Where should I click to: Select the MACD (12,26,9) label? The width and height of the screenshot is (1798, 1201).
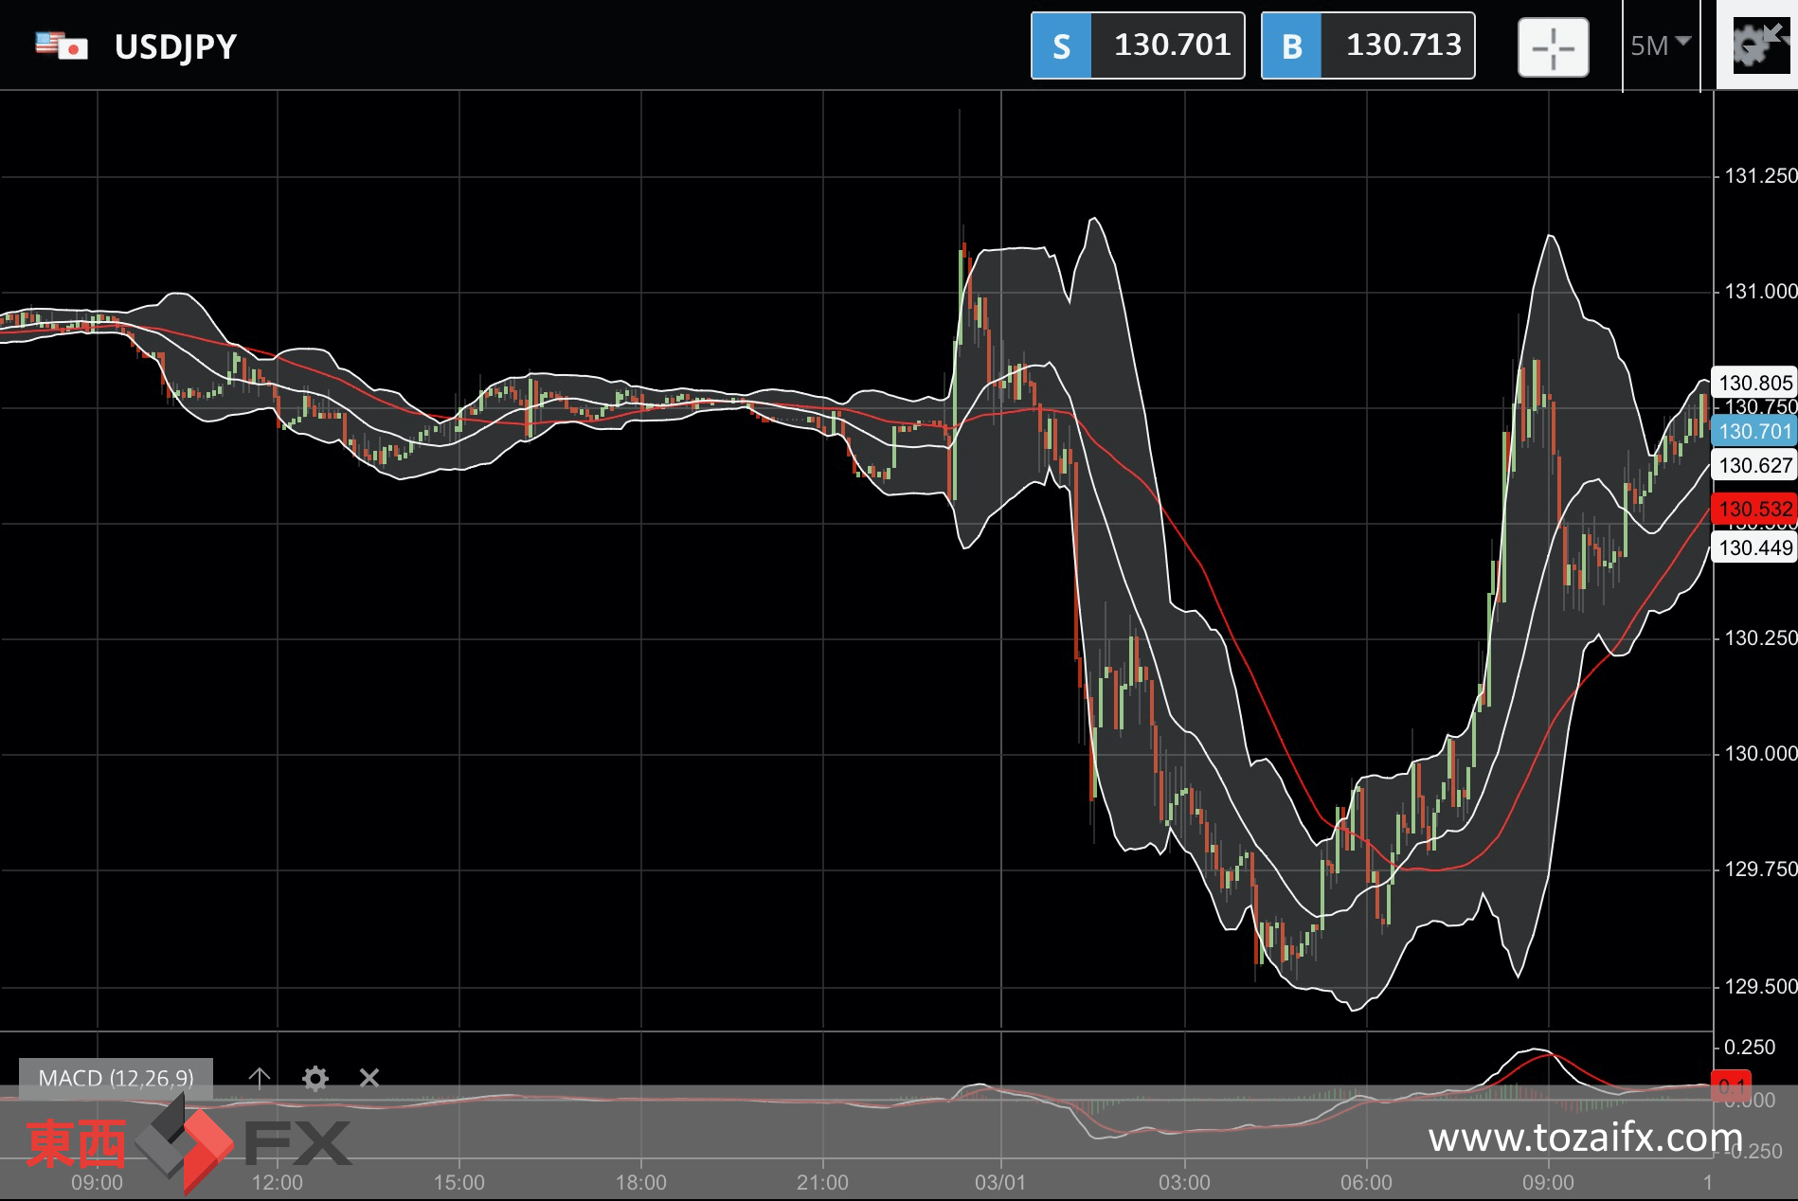click(116, 1078)
